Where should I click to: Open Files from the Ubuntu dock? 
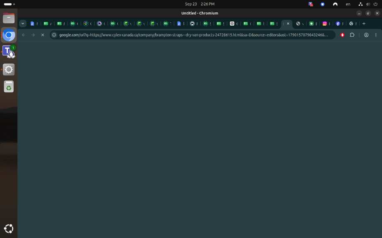click(x=9, y=18)
